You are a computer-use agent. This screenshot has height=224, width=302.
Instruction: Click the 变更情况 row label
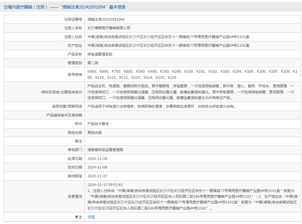point(75,196)
